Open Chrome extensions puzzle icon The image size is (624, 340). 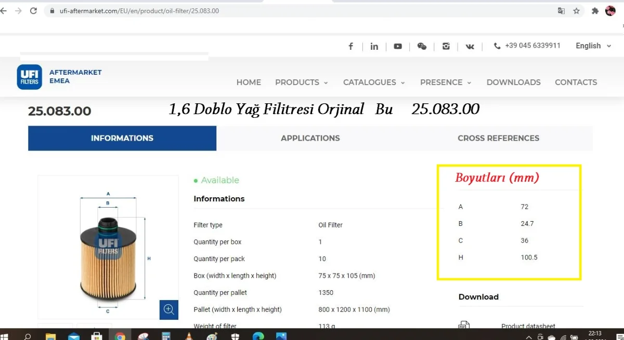pyautogui.click(x=595, y=10)
